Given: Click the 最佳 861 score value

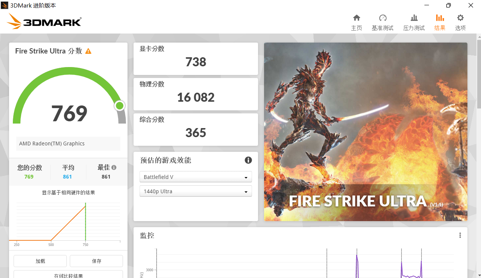Looking at the screenshot, I should coord(106,177).
